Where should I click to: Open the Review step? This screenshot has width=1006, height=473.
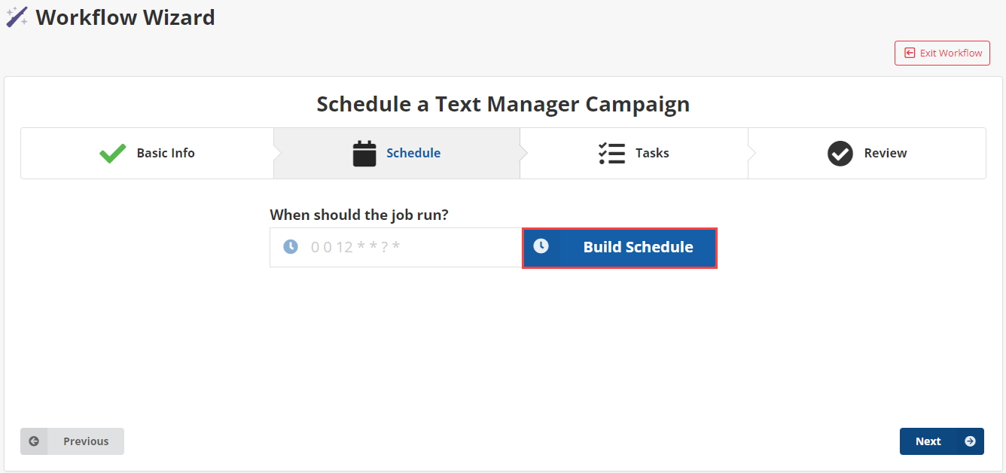pyautogui.click(x=886, y=153)
